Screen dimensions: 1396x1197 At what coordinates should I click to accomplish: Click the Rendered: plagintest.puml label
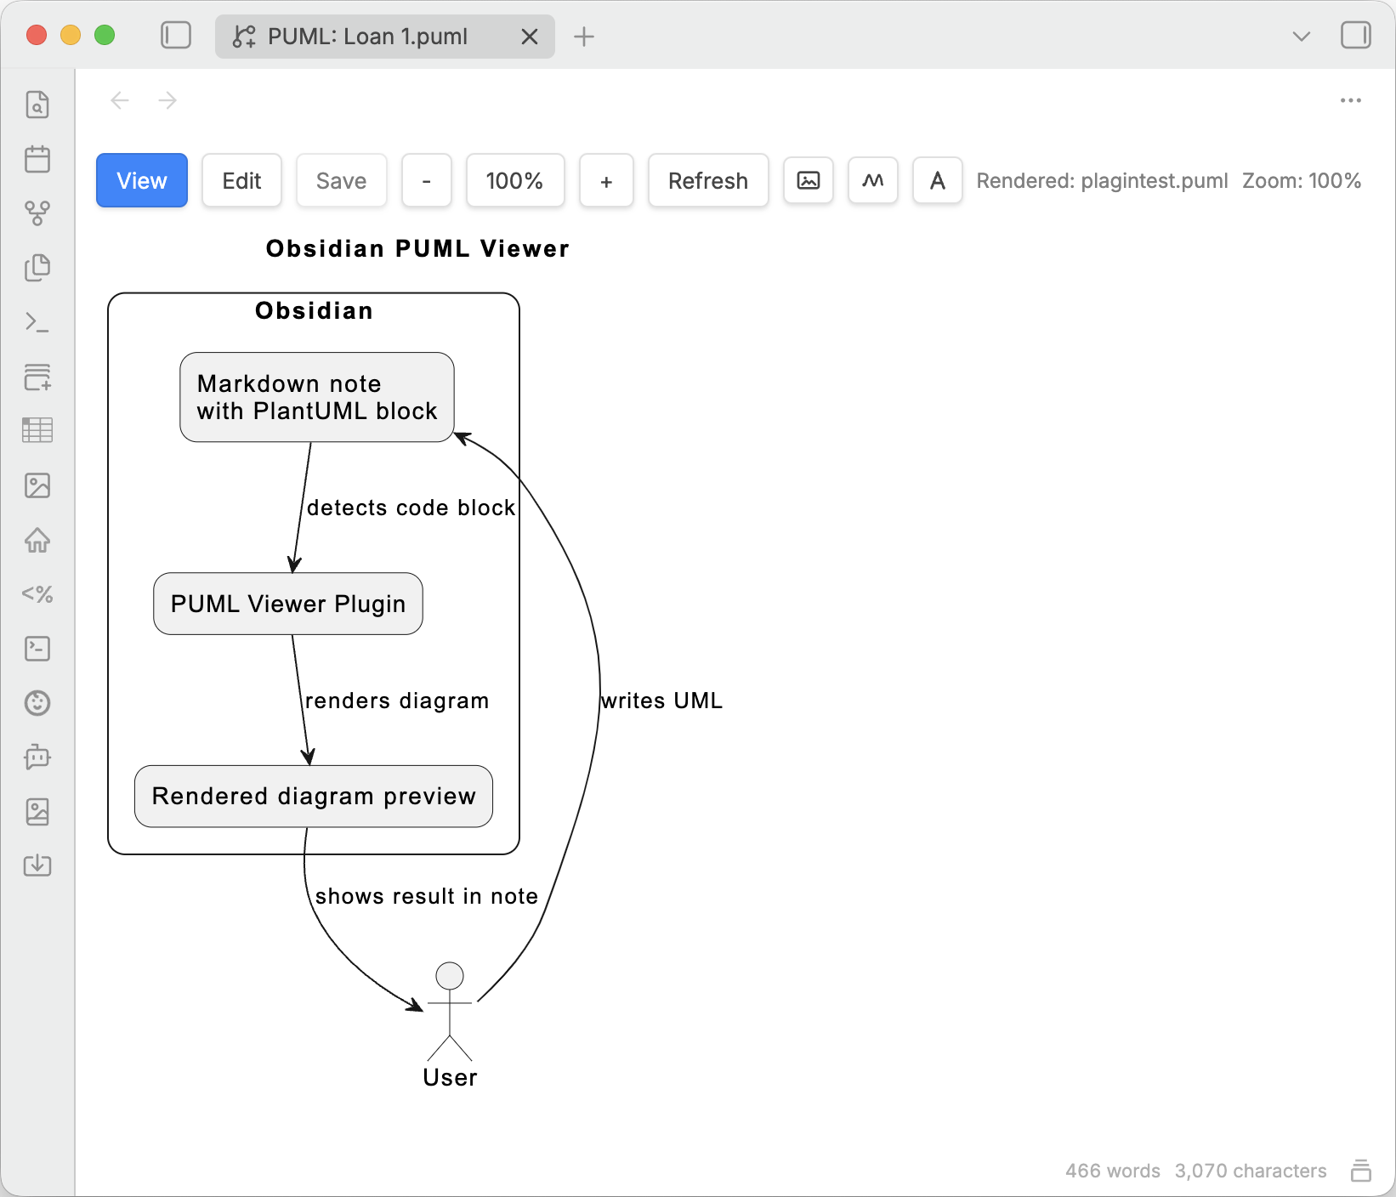coord(1103,180)
